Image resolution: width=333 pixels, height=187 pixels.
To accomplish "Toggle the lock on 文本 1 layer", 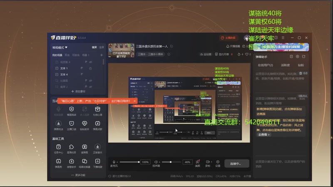I will [x=90, y=68].
